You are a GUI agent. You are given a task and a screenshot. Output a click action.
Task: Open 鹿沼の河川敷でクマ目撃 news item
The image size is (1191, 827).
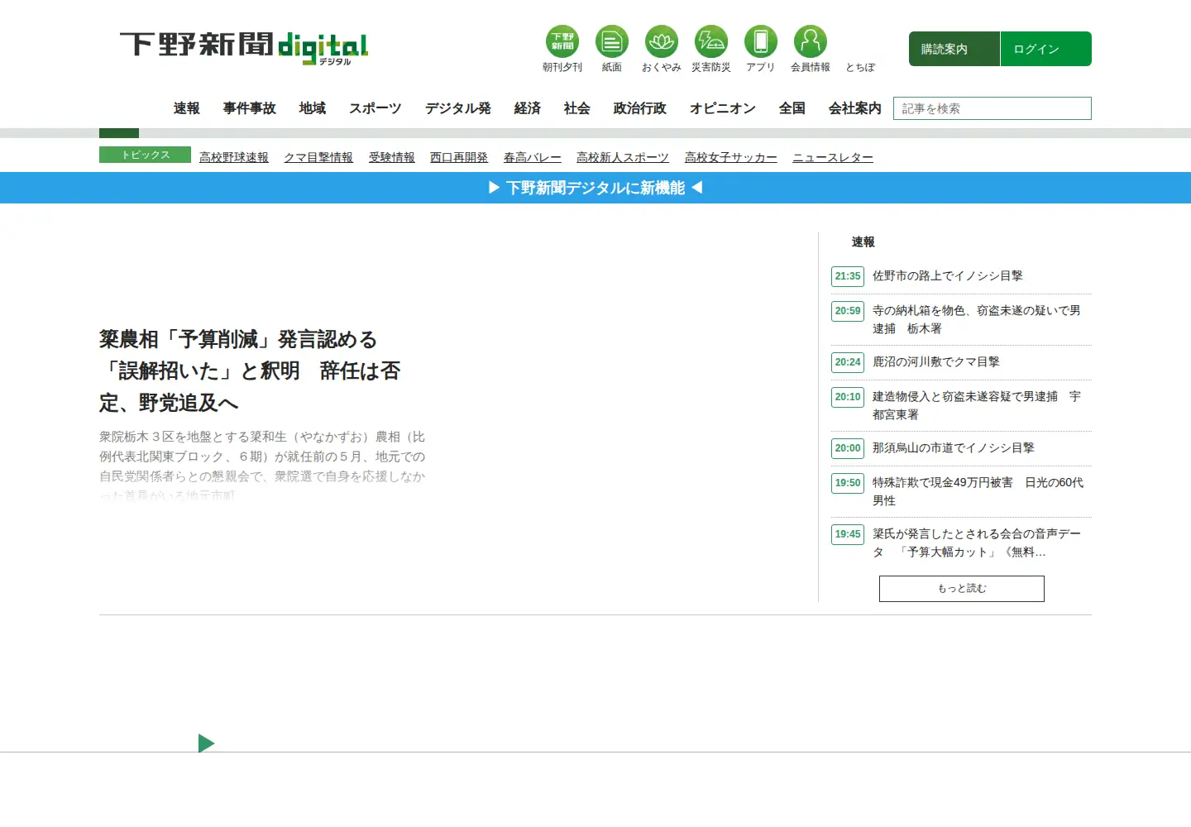click(936, 362)
